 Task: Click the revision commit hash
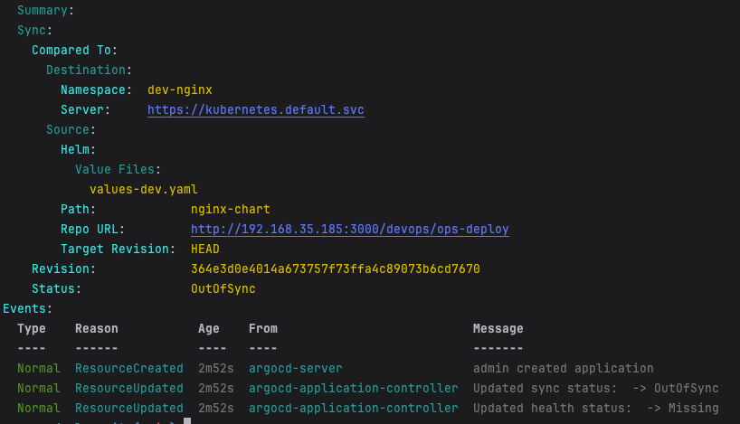pos(335,269)
